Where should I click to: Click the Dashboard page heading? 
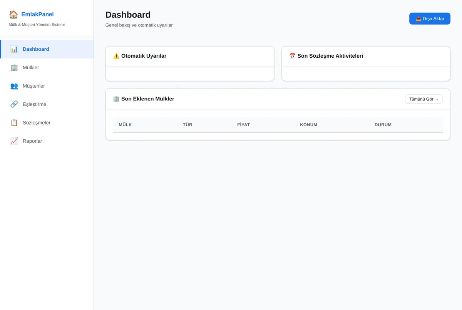[x=128, y=15]
